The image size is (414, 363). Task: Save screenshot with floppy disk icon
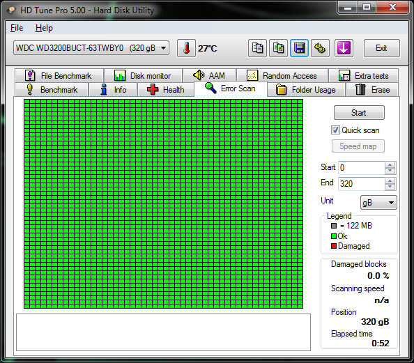pos(299,48)
